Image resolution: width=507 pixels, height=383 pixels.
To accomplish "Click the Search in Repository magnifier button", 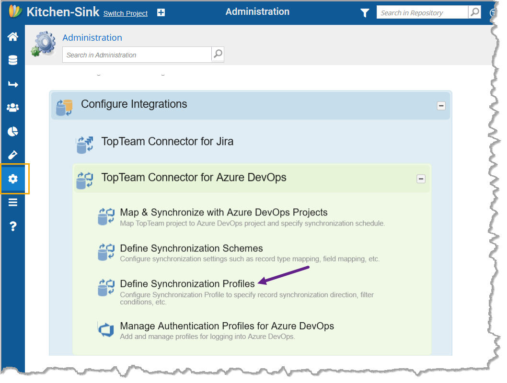I will point(474,12).
